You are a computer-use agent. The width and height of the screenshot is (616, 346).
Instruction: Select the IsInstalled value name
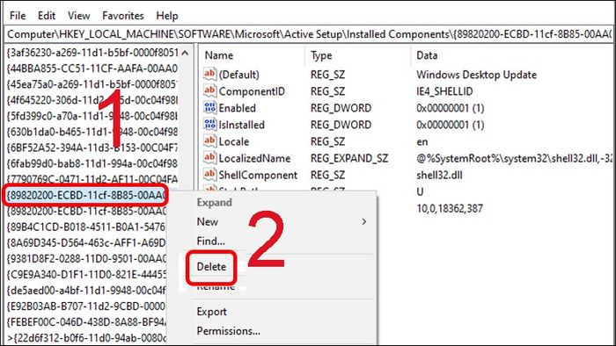[x=242, y=125]
